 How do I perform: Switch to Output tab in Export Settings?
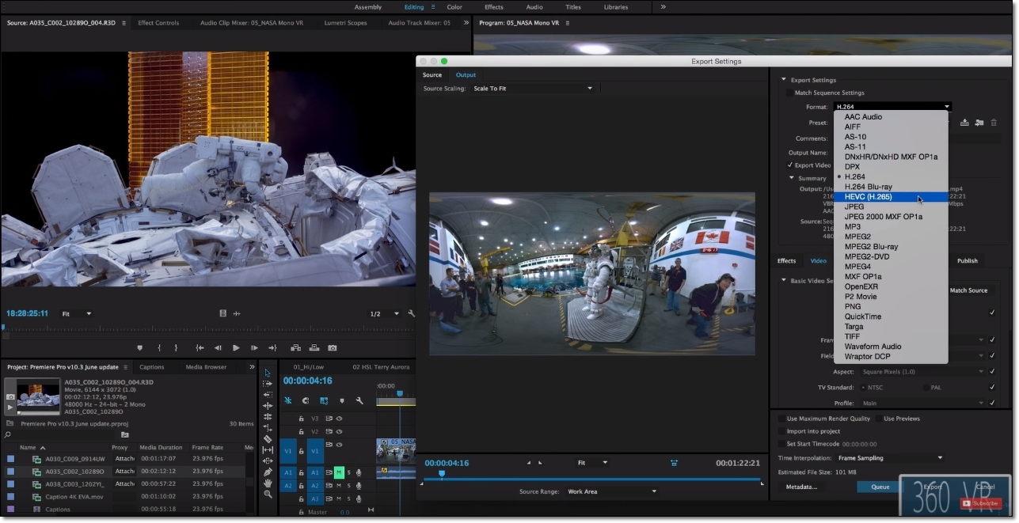pos(466,75)
